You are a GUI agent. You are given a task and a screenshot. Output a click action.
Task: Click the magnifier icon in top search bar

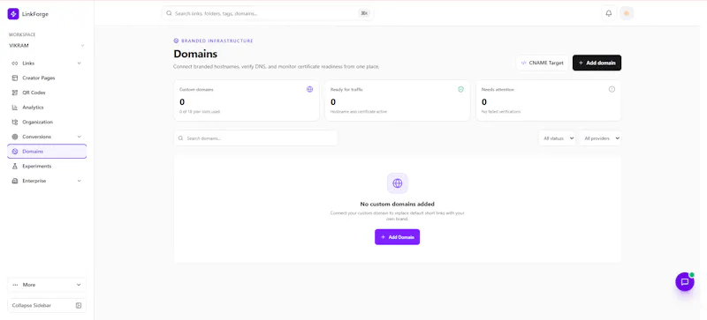169,13
